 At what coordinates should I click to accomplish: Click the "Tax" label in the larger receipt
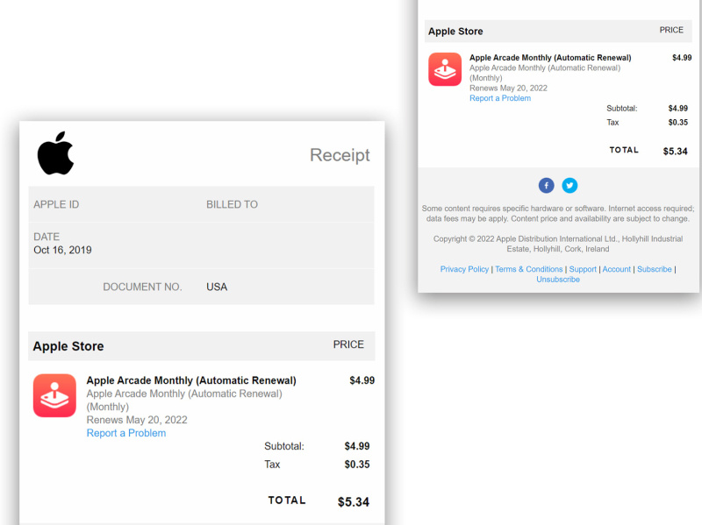272,465
